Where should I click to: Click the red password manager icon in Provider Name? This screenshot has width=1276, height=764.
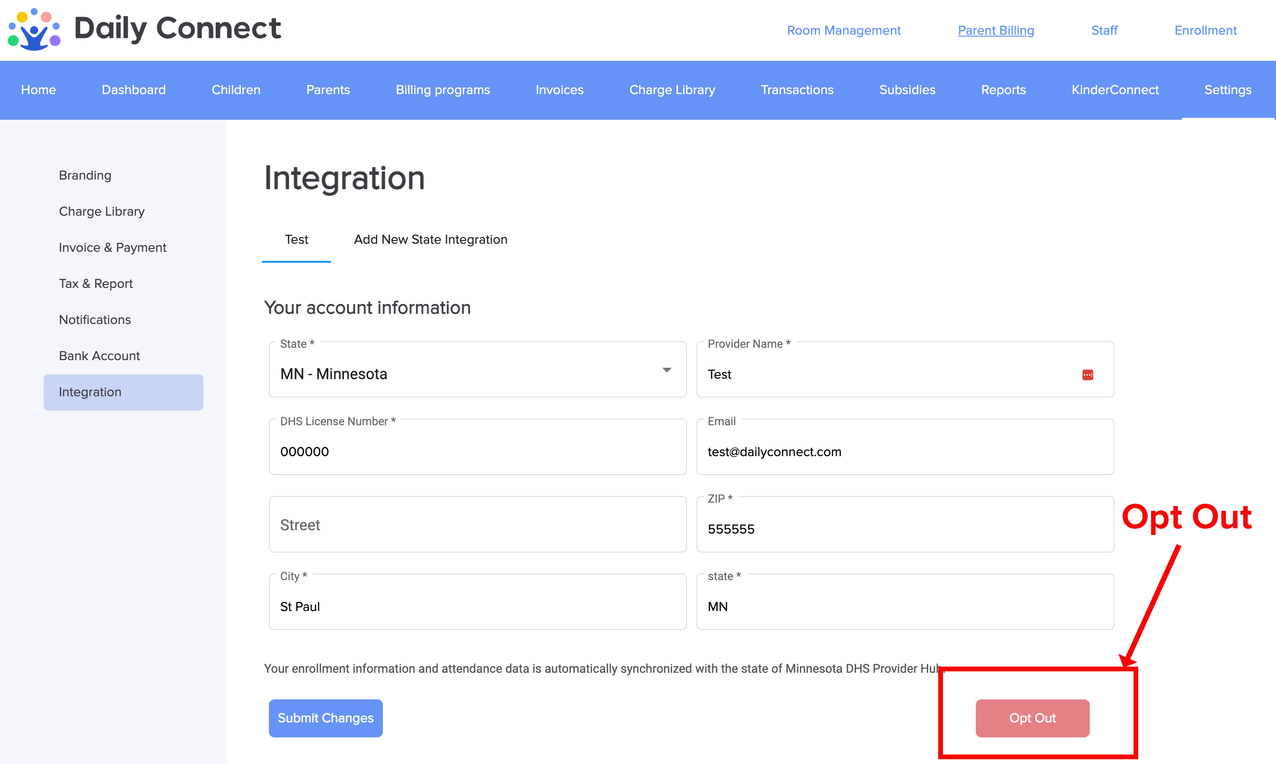1087,375
